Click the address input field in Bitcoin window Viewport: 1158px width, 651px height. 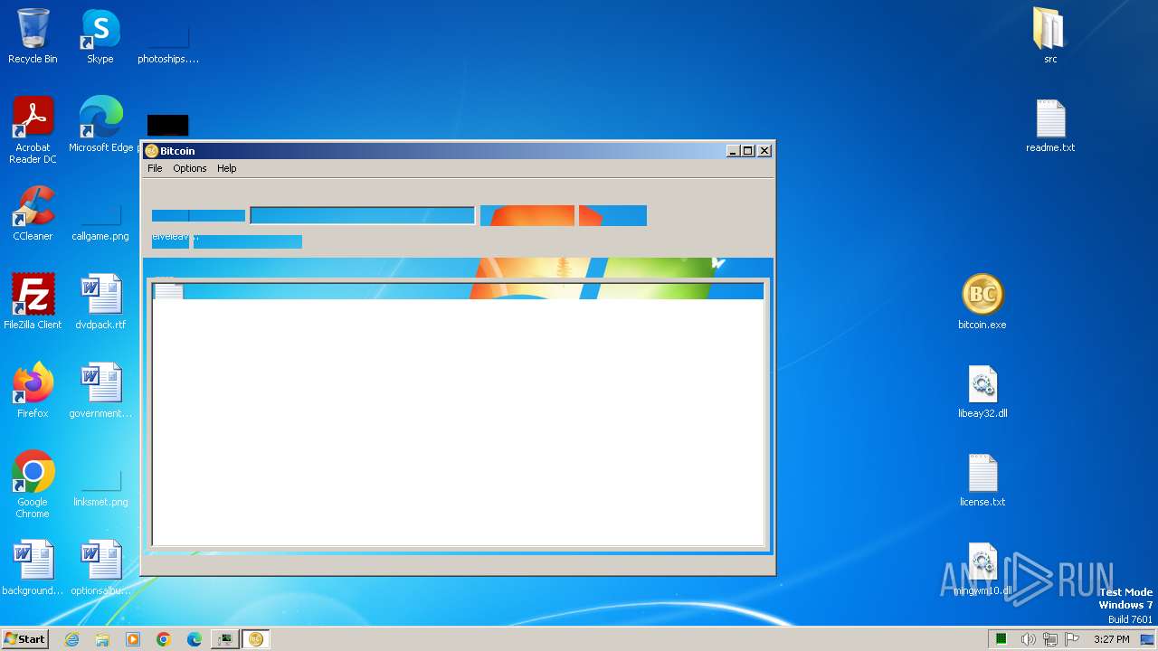(362, 215)
